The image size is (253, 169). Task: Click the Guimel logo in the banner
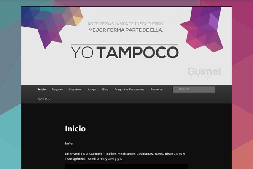204,73
